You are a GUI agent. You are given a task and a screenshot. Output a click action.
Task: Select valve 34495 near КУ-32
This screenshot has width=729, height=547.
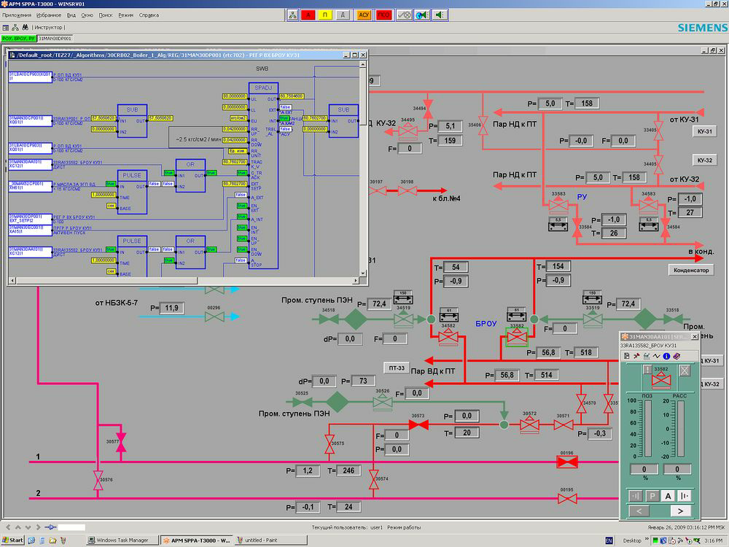click(408, 131)
